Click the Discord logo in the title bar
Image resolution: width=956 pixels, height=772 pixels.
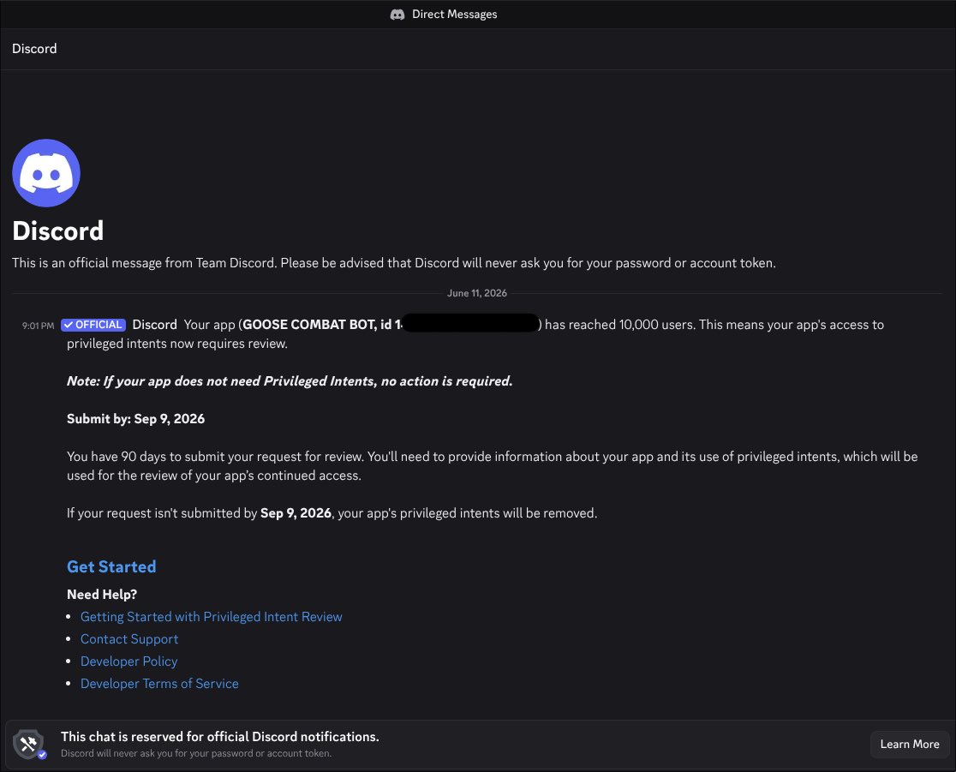point(397,14)
